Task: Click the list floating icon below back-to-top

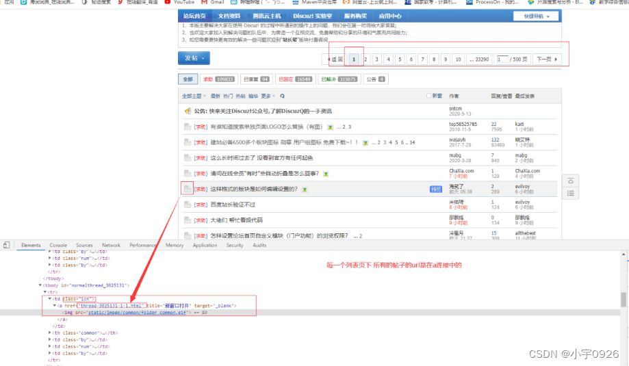Action: tap(570, 194)
